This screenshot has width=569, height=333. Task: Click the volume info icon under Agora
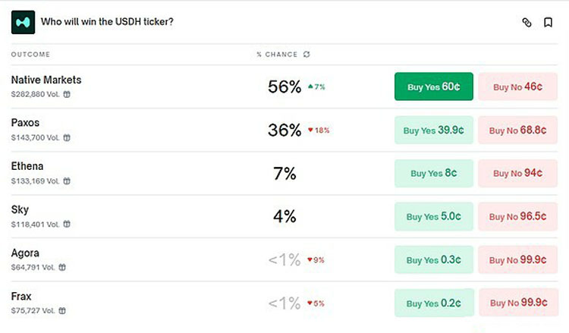pyautogui.click(x=62, y=267)
